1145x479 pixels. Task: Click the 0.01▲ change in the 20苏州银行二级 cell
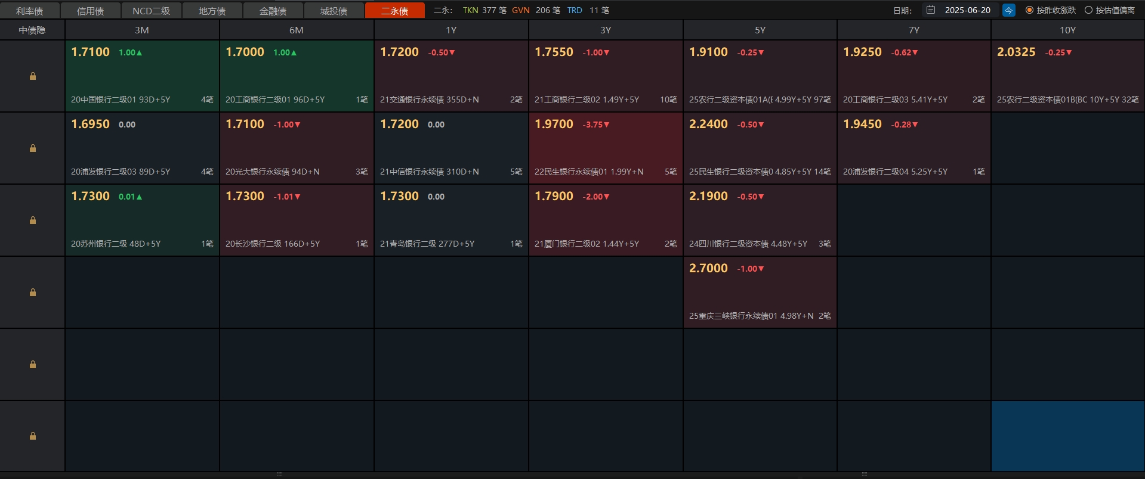(x=131, y=197)
